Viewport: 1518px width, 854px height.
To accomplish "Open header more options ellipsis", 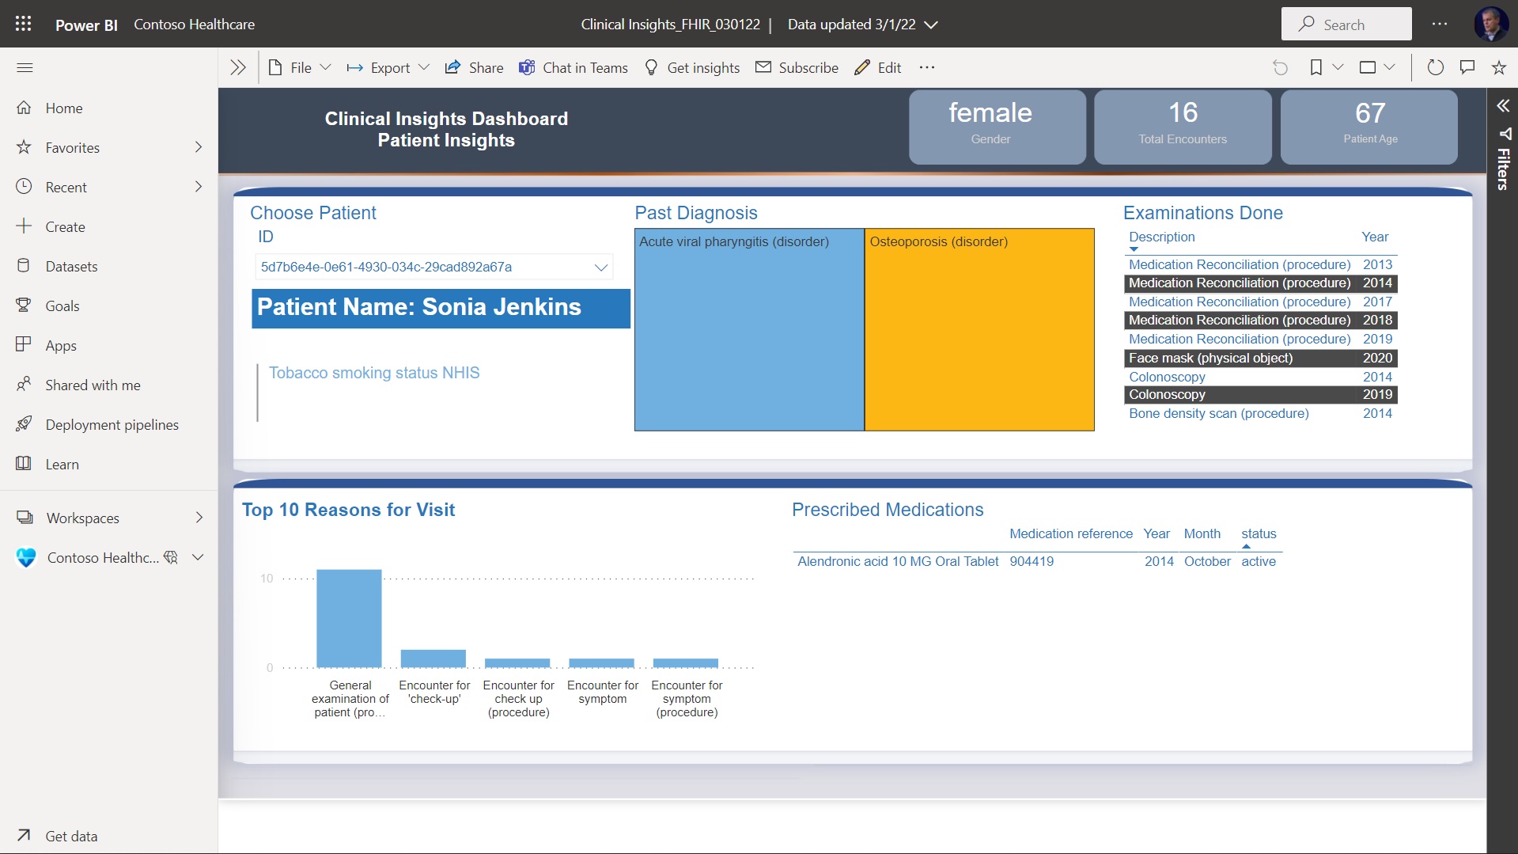I will point(1440,24).
